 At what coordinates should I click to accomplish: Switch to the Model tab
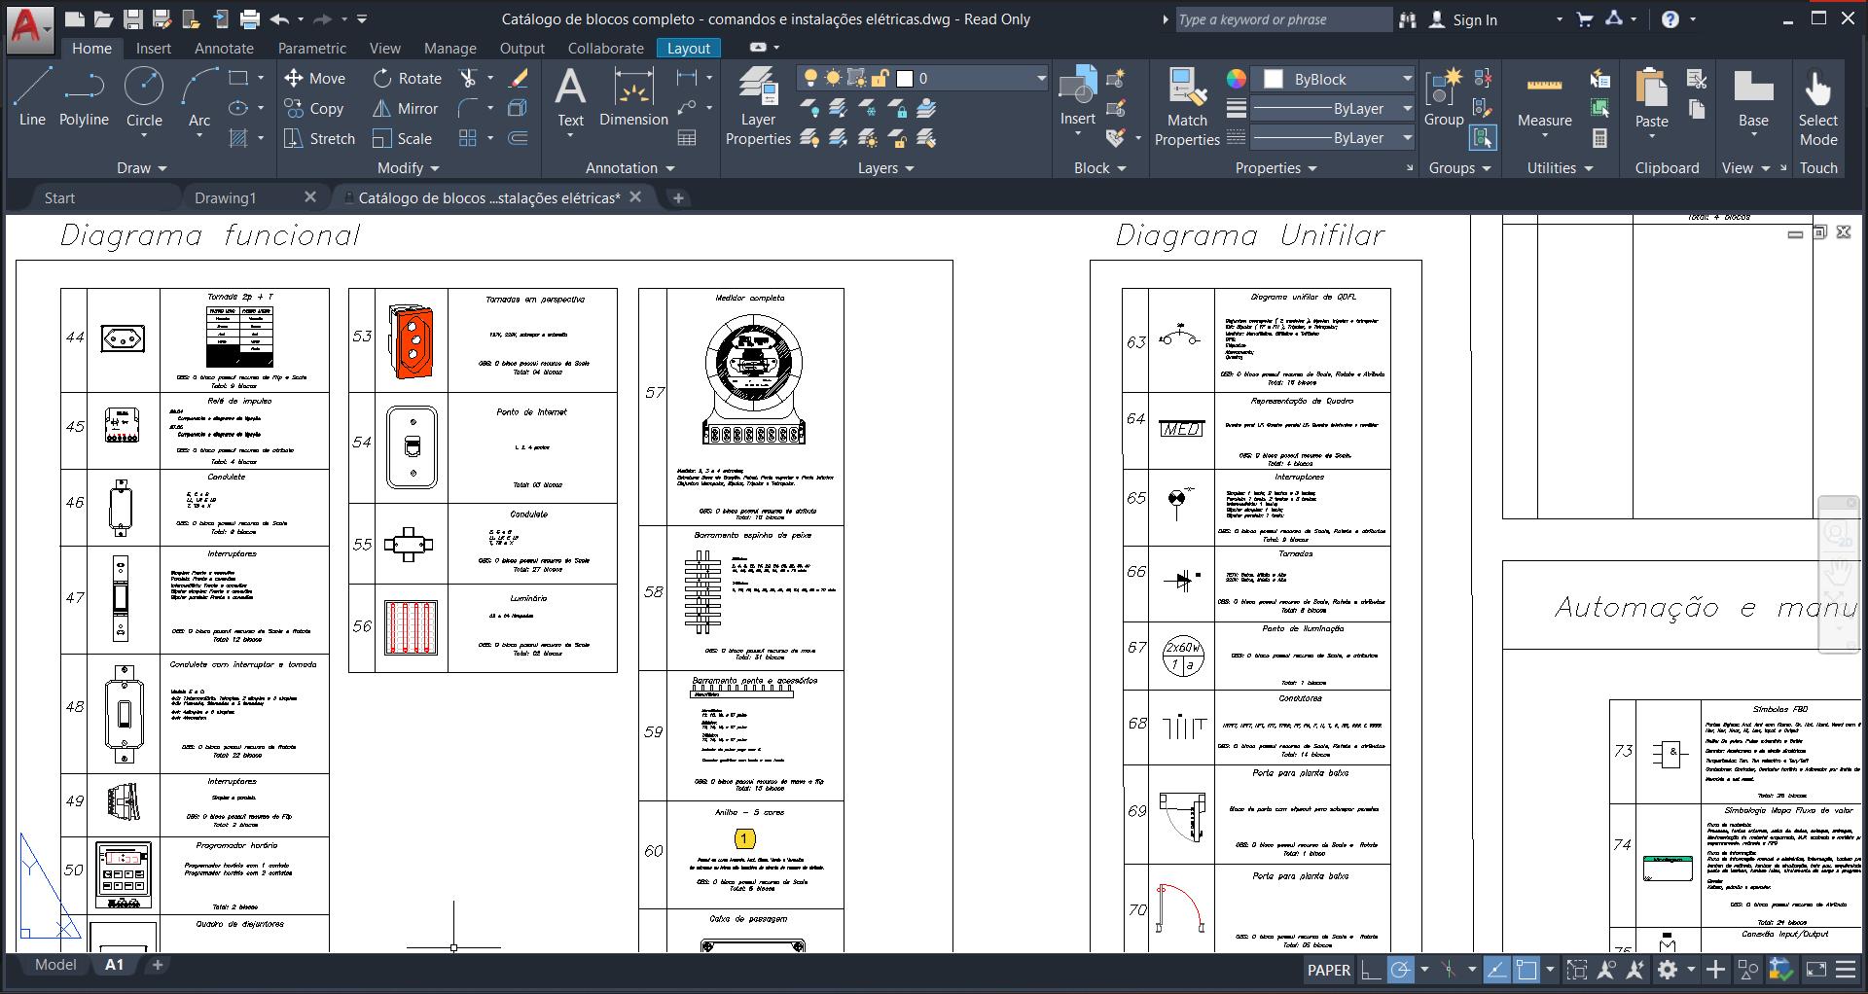point(55,965)
